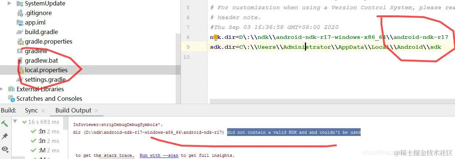Select the SystemUpdate module label
Screen dimensions: 455x159
(x=45, y=4)
